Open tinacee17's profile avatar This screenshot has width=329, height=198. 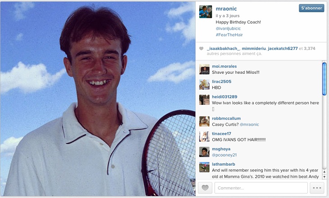click(204, 137)
